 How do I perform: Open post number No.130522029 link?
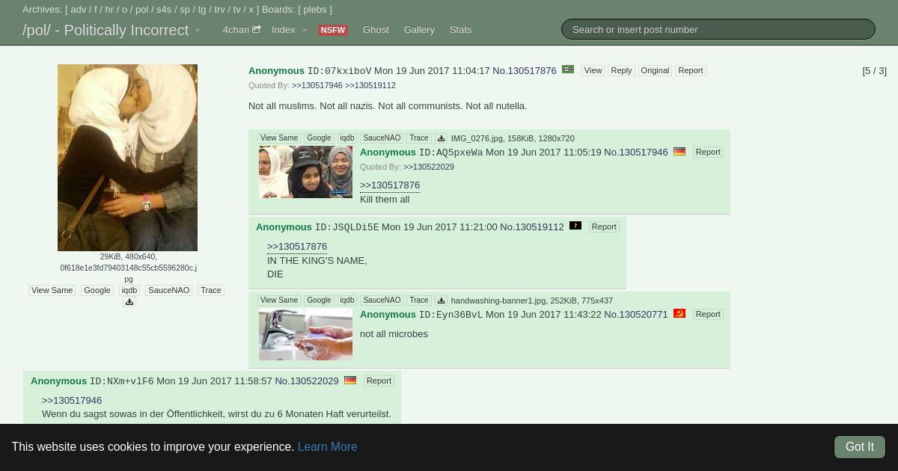(x=307, y=381)
